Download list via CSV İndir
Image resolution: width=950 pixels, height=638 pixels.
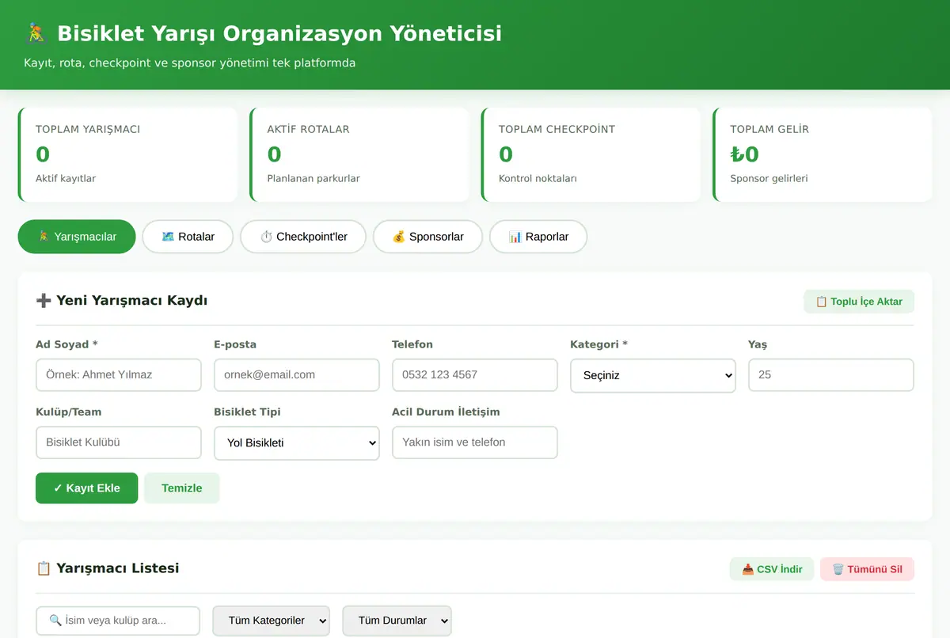pos(772,569)
